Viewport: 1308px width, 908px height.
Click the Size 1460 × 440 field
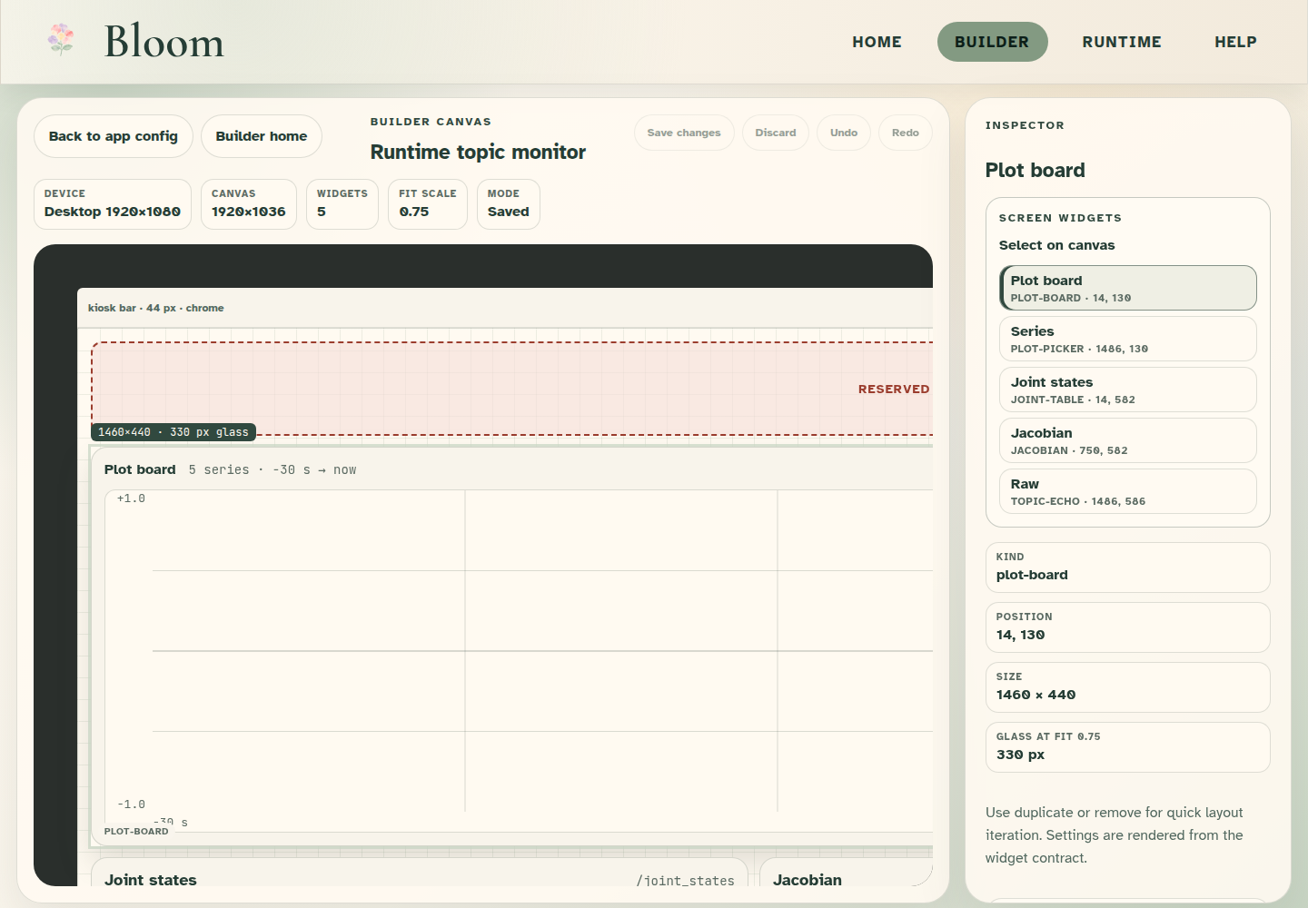pyautogui.click(x=1128, y=687)
